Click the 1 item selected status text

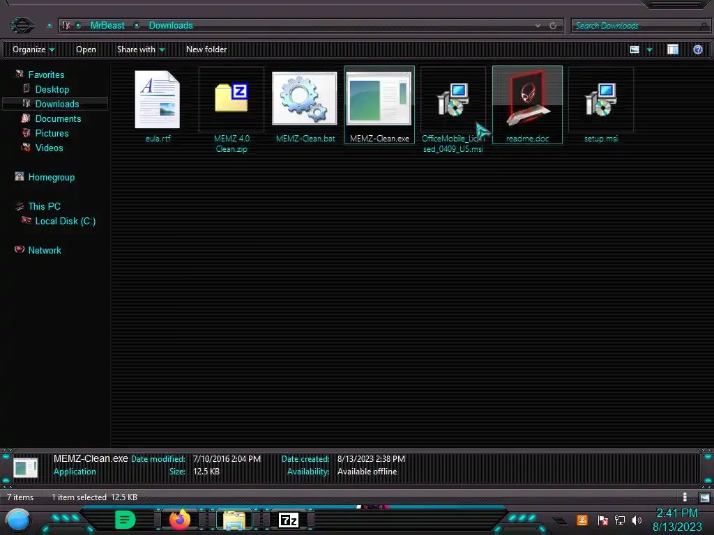click(79, 497)
